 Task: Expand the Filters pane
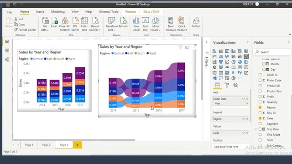207,42
